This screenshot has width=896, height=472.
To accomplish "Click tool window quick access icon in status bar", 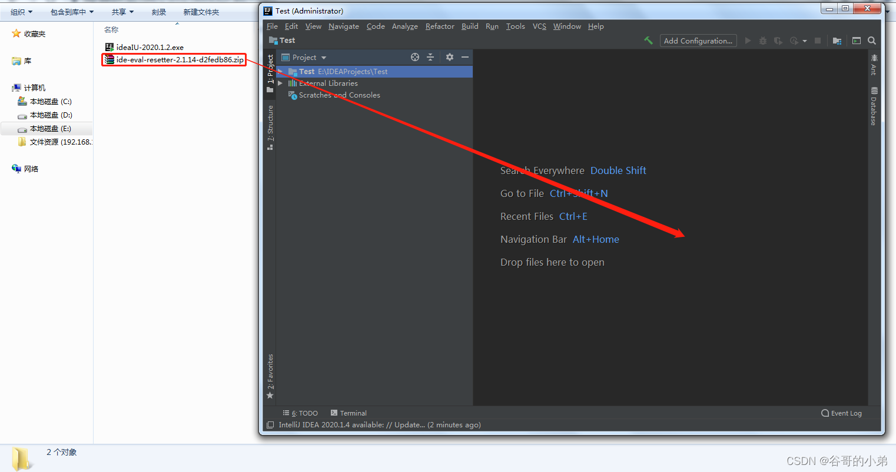I will [x=270, y=425].
